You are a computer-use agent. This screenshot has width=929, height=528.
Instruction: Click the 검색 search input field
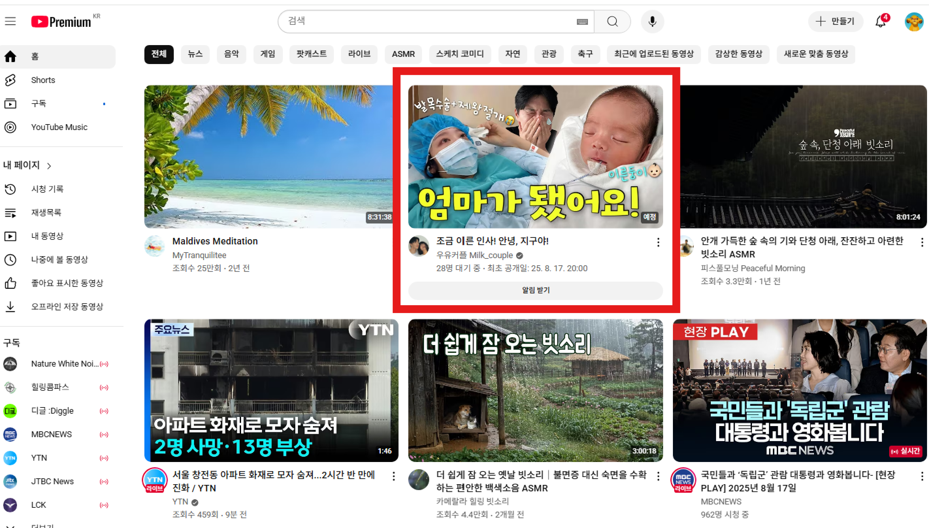pyautogui.click(x=428, y=21)
